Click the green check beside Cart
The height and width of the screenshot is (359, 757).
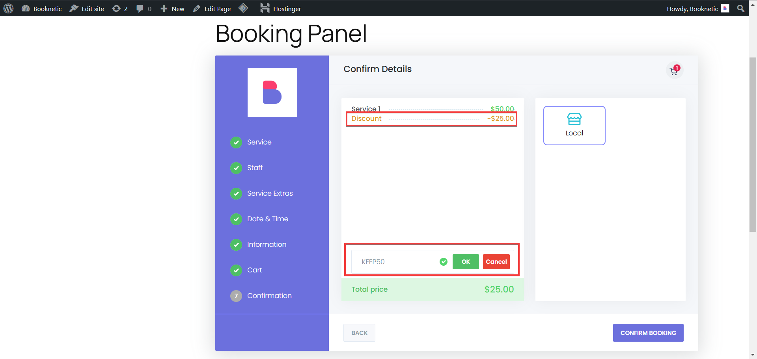pyautogui.click(x=236, y=270)
